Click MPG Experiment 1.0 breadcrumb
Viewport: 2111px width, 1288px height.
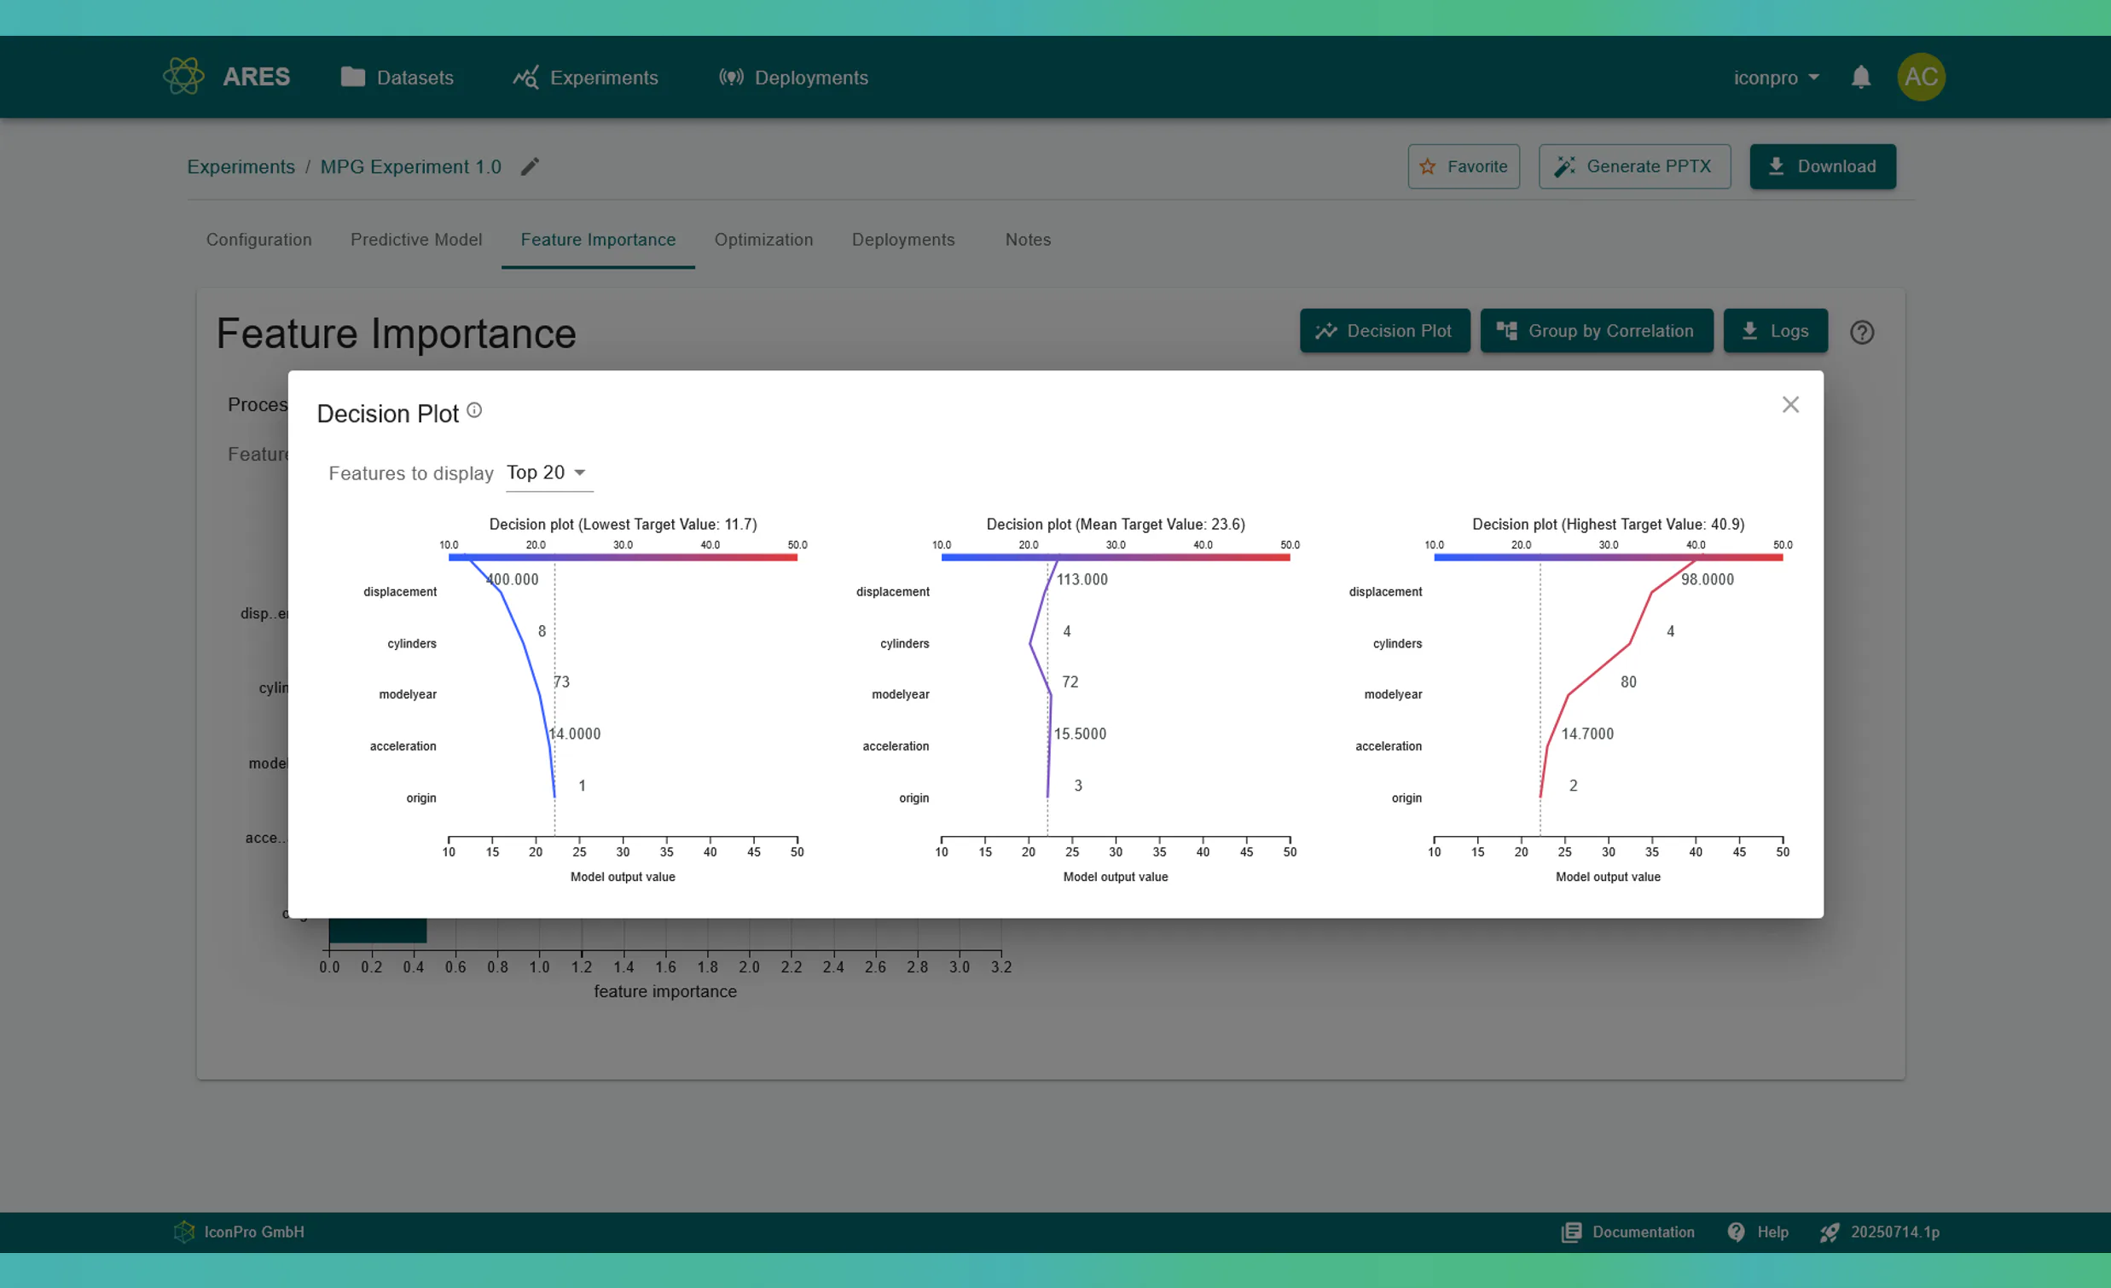[410, 166]
